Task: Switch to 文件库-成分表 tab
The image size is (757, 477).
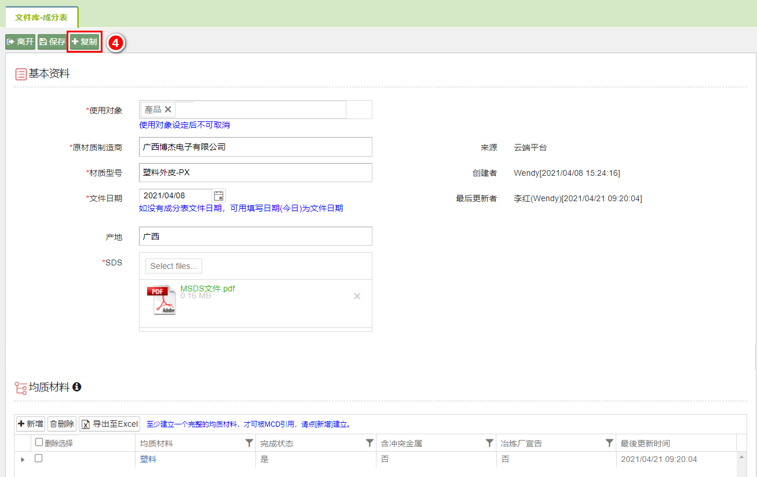Action: tap(41, 17)
